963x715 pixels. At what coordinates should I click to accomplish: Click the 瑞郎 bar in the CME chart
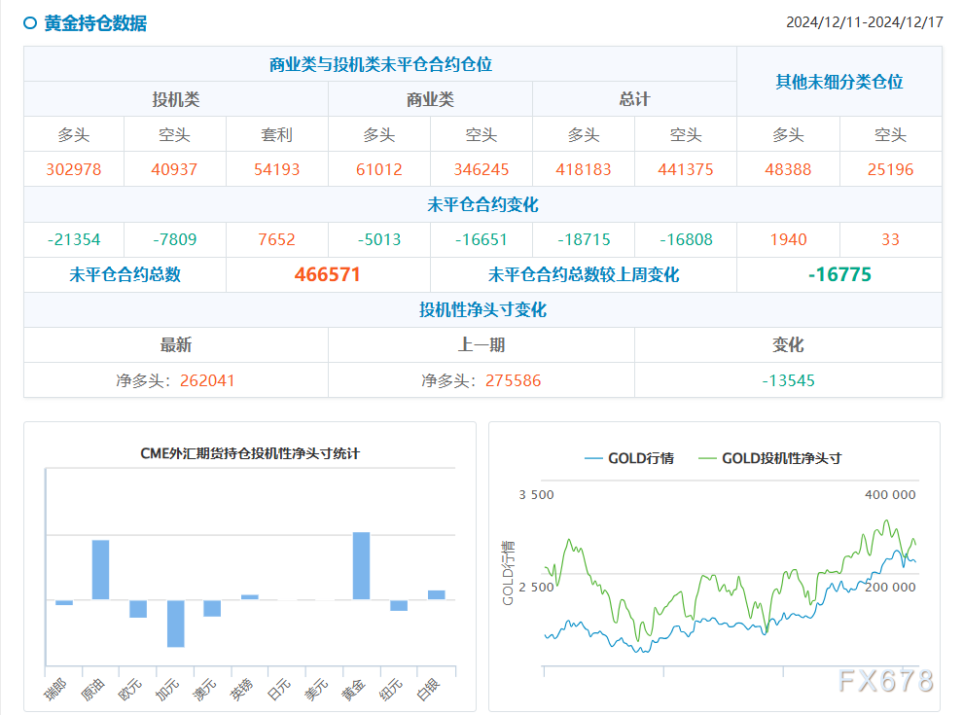[x=62, y=602]
